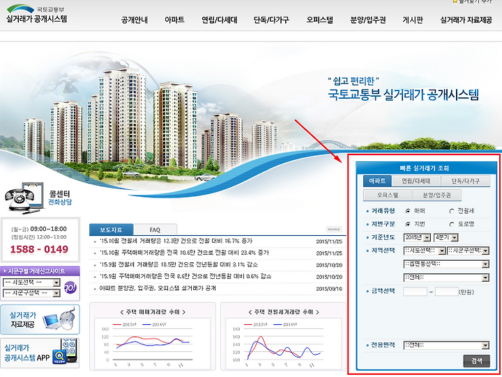The height and width of the screenshot is (377, 502).
Task: Click previous arrow on 주택 매매거래량 추이 chart
Action: click(x=121, y=312)
